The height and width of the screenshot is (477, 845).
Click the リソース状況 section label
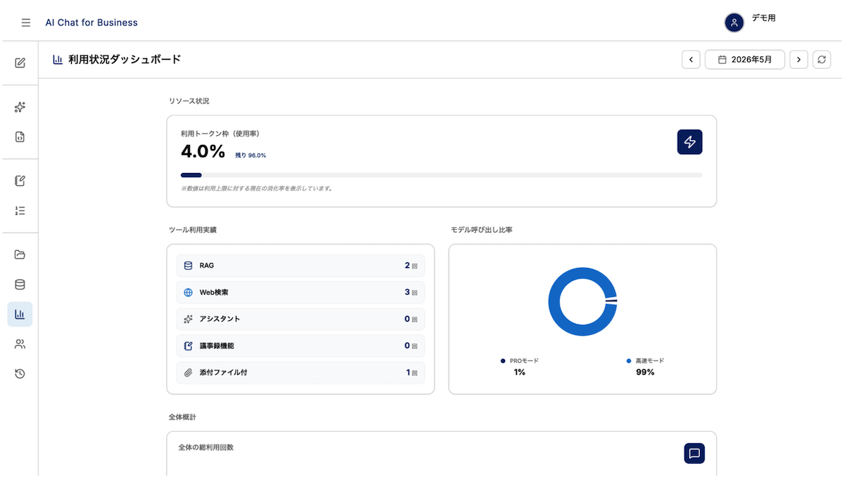[189, 101]
